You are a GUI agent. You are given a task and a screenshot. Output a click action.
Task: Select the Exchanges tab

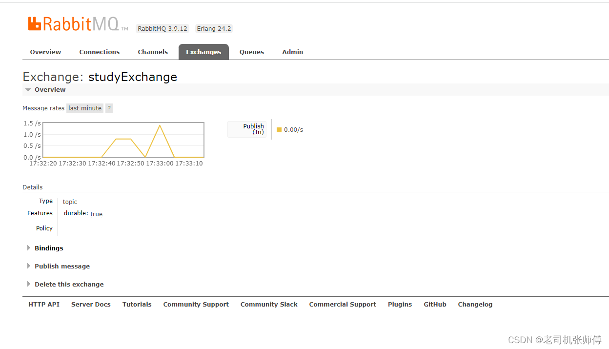(x=203, y=52)
